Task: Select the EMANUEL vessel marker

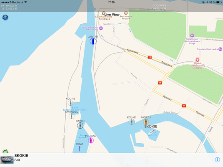Action: [72, 116]
